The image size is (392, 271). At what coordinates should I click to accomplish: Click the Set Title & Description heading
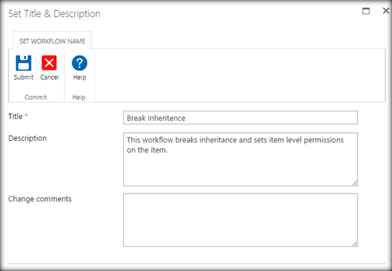[x=54, y=14]
